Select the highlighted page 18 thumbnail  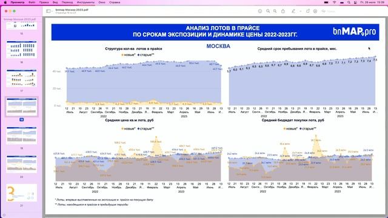22,107
